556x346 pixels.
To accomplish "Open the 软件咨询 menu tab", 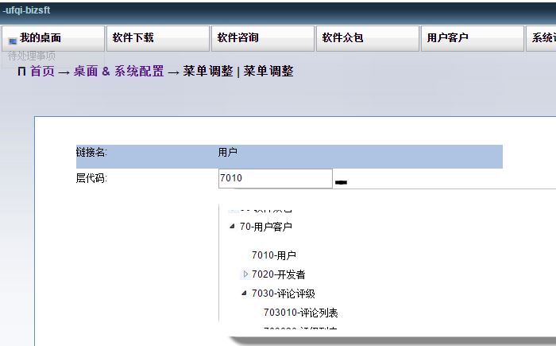I will (x=237, y=38).
